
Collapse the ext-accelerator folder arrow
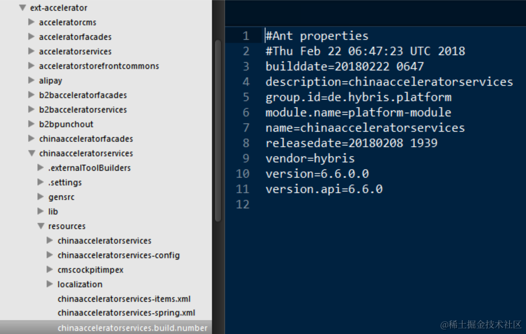(x=22, y=7)
